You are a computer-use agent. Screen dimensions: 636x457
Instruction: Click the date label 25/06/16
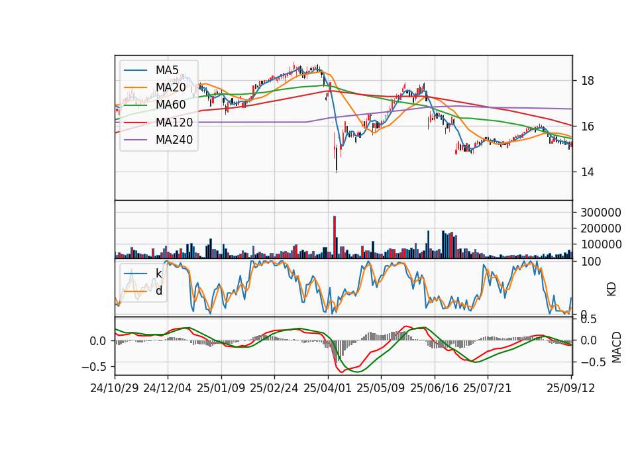[x=435, y=388]
